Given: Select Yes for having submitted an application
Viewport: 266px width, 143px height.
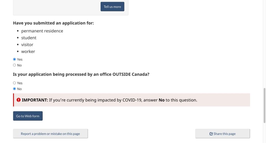Looking at the screenshot, I should 15,59.
